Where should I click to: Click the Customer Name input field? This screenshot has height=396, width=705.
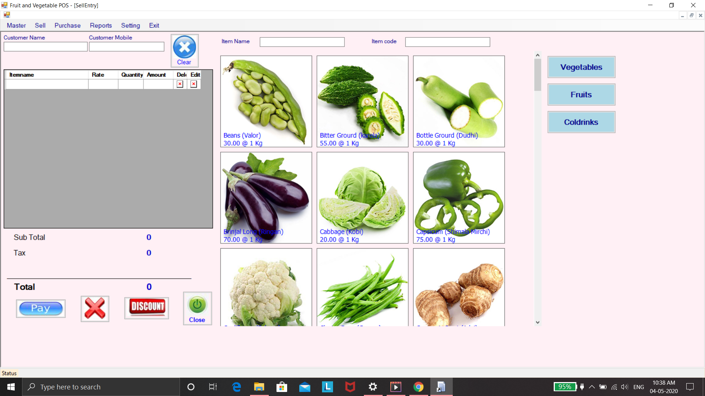click(46, 47)
